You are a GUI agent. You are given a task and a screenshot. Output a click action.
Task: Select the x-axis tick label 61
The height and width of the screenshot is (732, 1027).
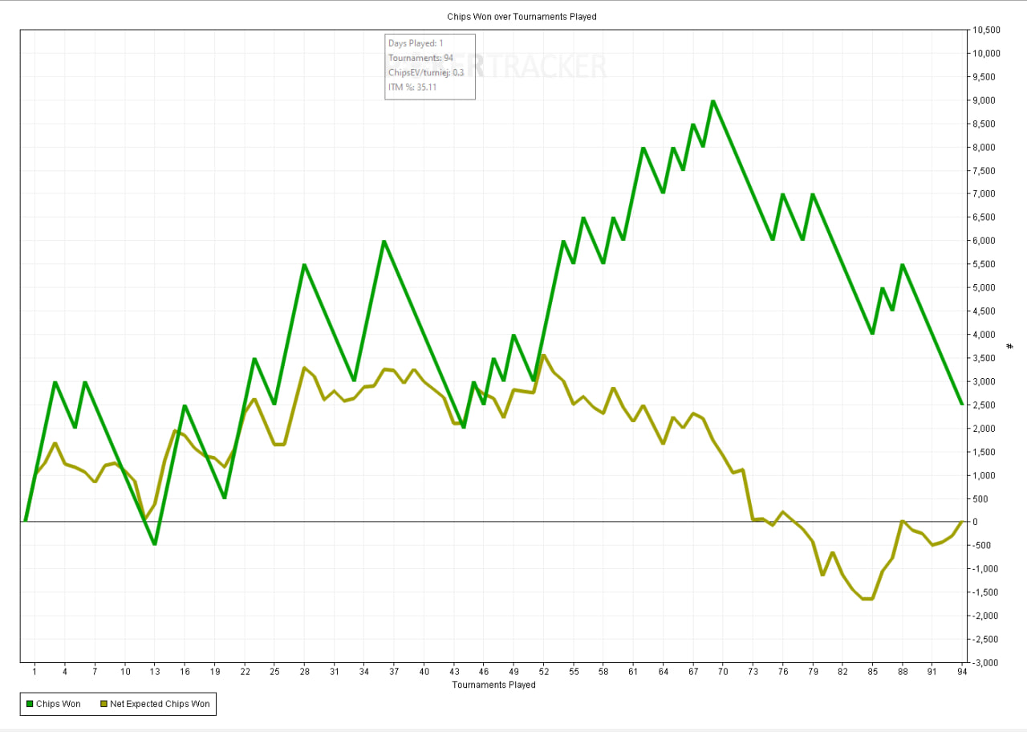tap(633, 672)
